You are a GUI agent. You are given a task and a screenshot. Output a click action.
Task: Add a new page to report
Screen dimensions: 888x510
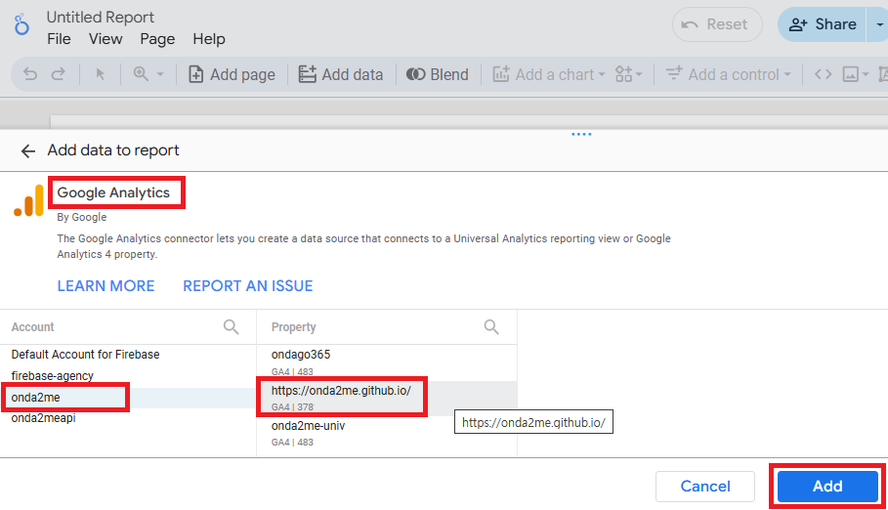[232, 74]
